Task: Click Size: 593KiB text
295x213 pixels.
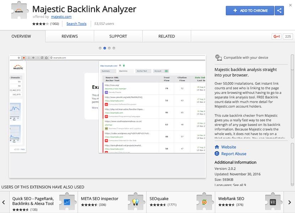Action: (224, 180)
